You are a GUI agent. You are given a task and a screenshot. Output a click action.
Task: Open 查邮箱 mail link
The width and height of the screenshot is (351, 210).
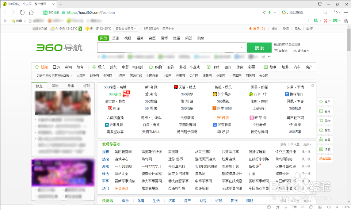tap(281, 51)
